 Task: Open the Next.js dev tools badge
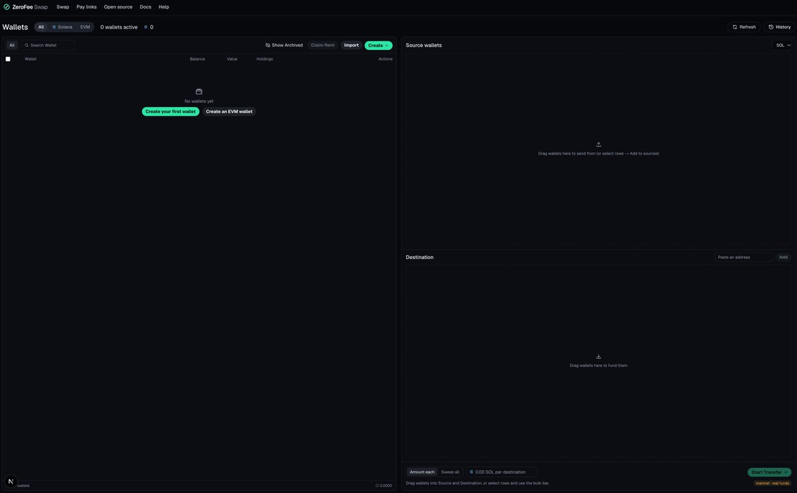click(x=11, y=481)
